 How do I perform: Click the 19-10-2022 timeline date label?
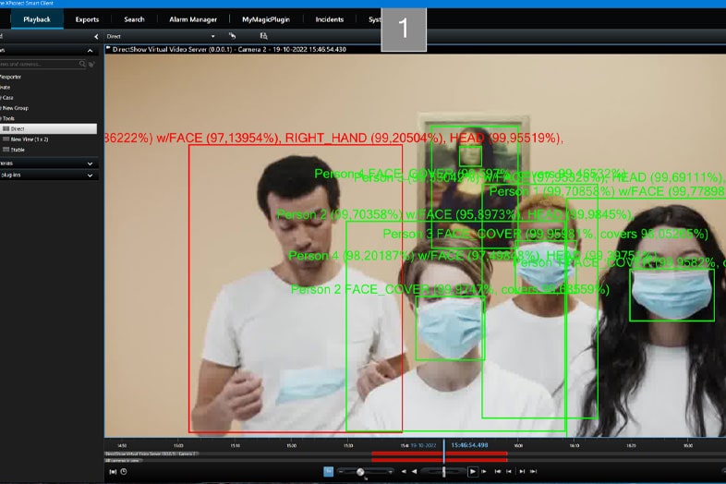(x=423, y=445)
